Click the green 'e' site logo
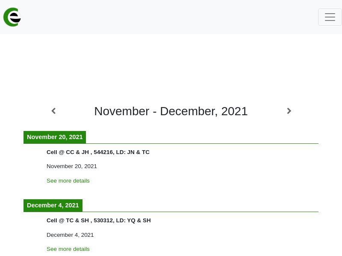 12,17
